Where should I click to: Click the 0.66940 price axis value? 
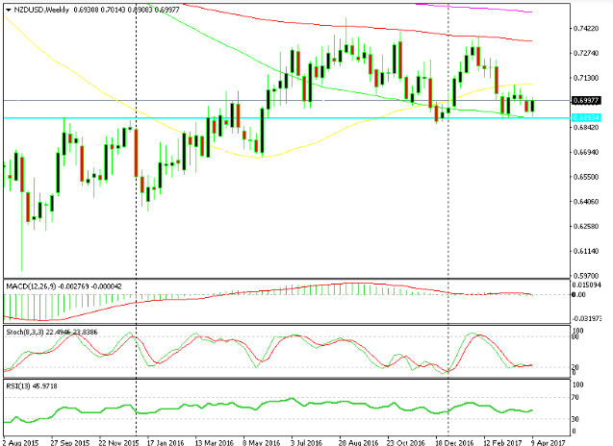pyautogui.click(x=586, y=152)
